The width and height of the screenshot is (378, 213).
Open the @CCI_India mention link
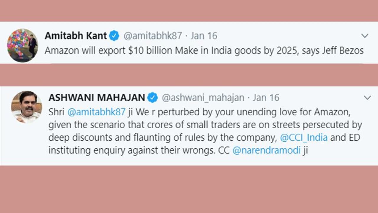tap(304, 138)
